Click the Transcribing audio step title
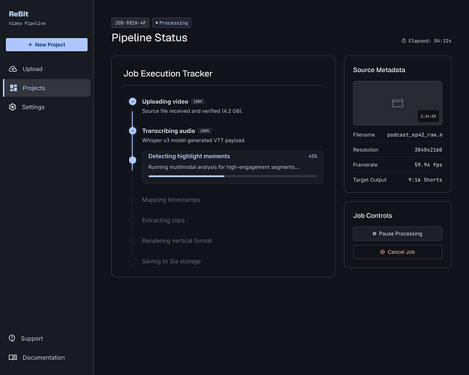469x375 pixels. point(168,130)
